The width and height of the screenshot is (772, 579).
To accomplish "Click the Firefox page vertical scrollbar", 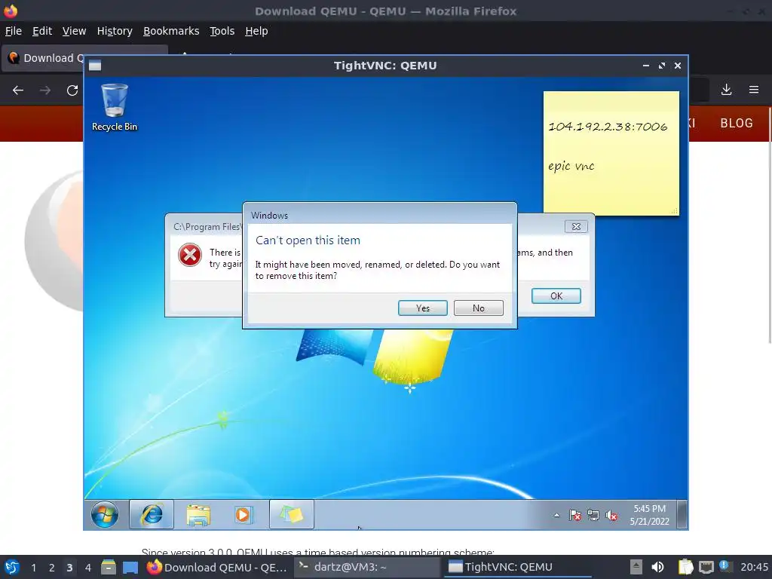I will [770, 225].
